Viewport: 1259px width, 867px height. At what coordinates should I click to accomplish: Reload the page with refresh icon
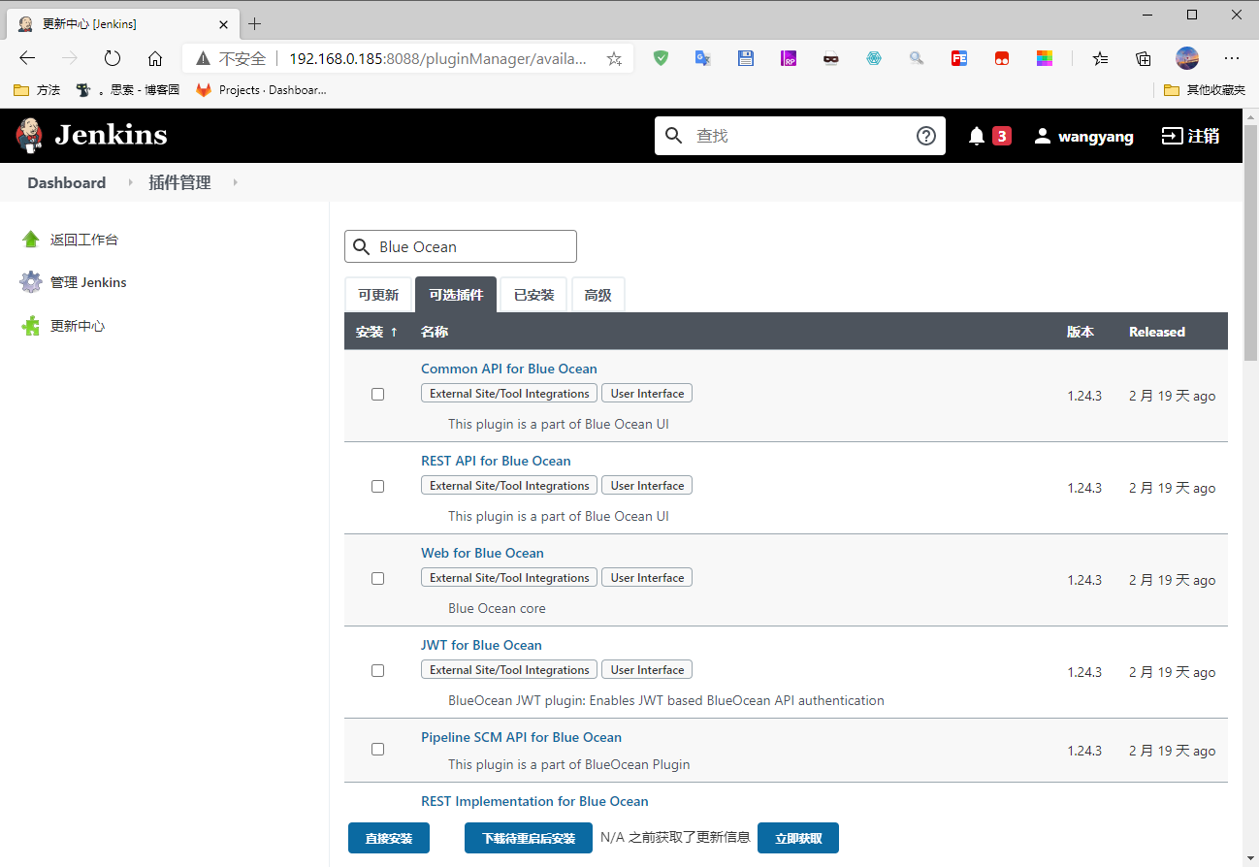click(113, 58)
